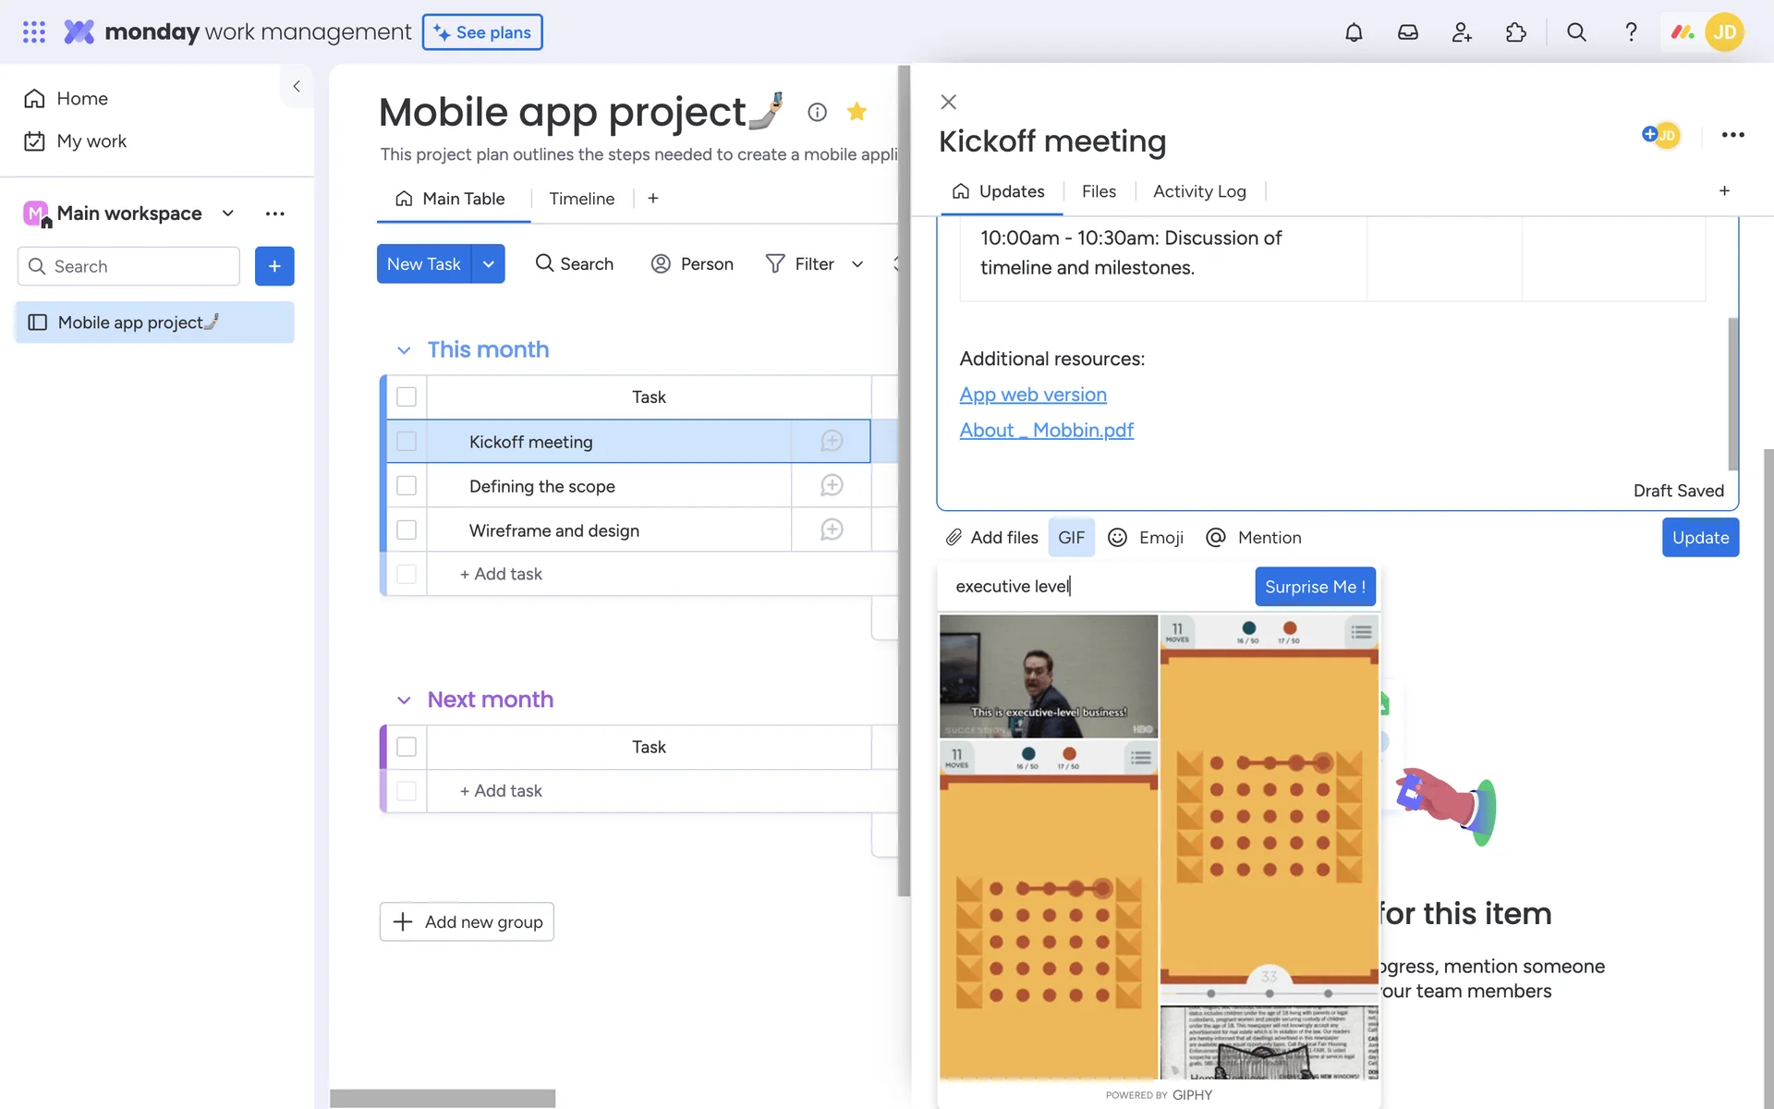Image resolution: width=1774 pixels, height=1109 pixels.
Task: Check the Kickoff meeting row checkbox
Action: pos(407,442)
